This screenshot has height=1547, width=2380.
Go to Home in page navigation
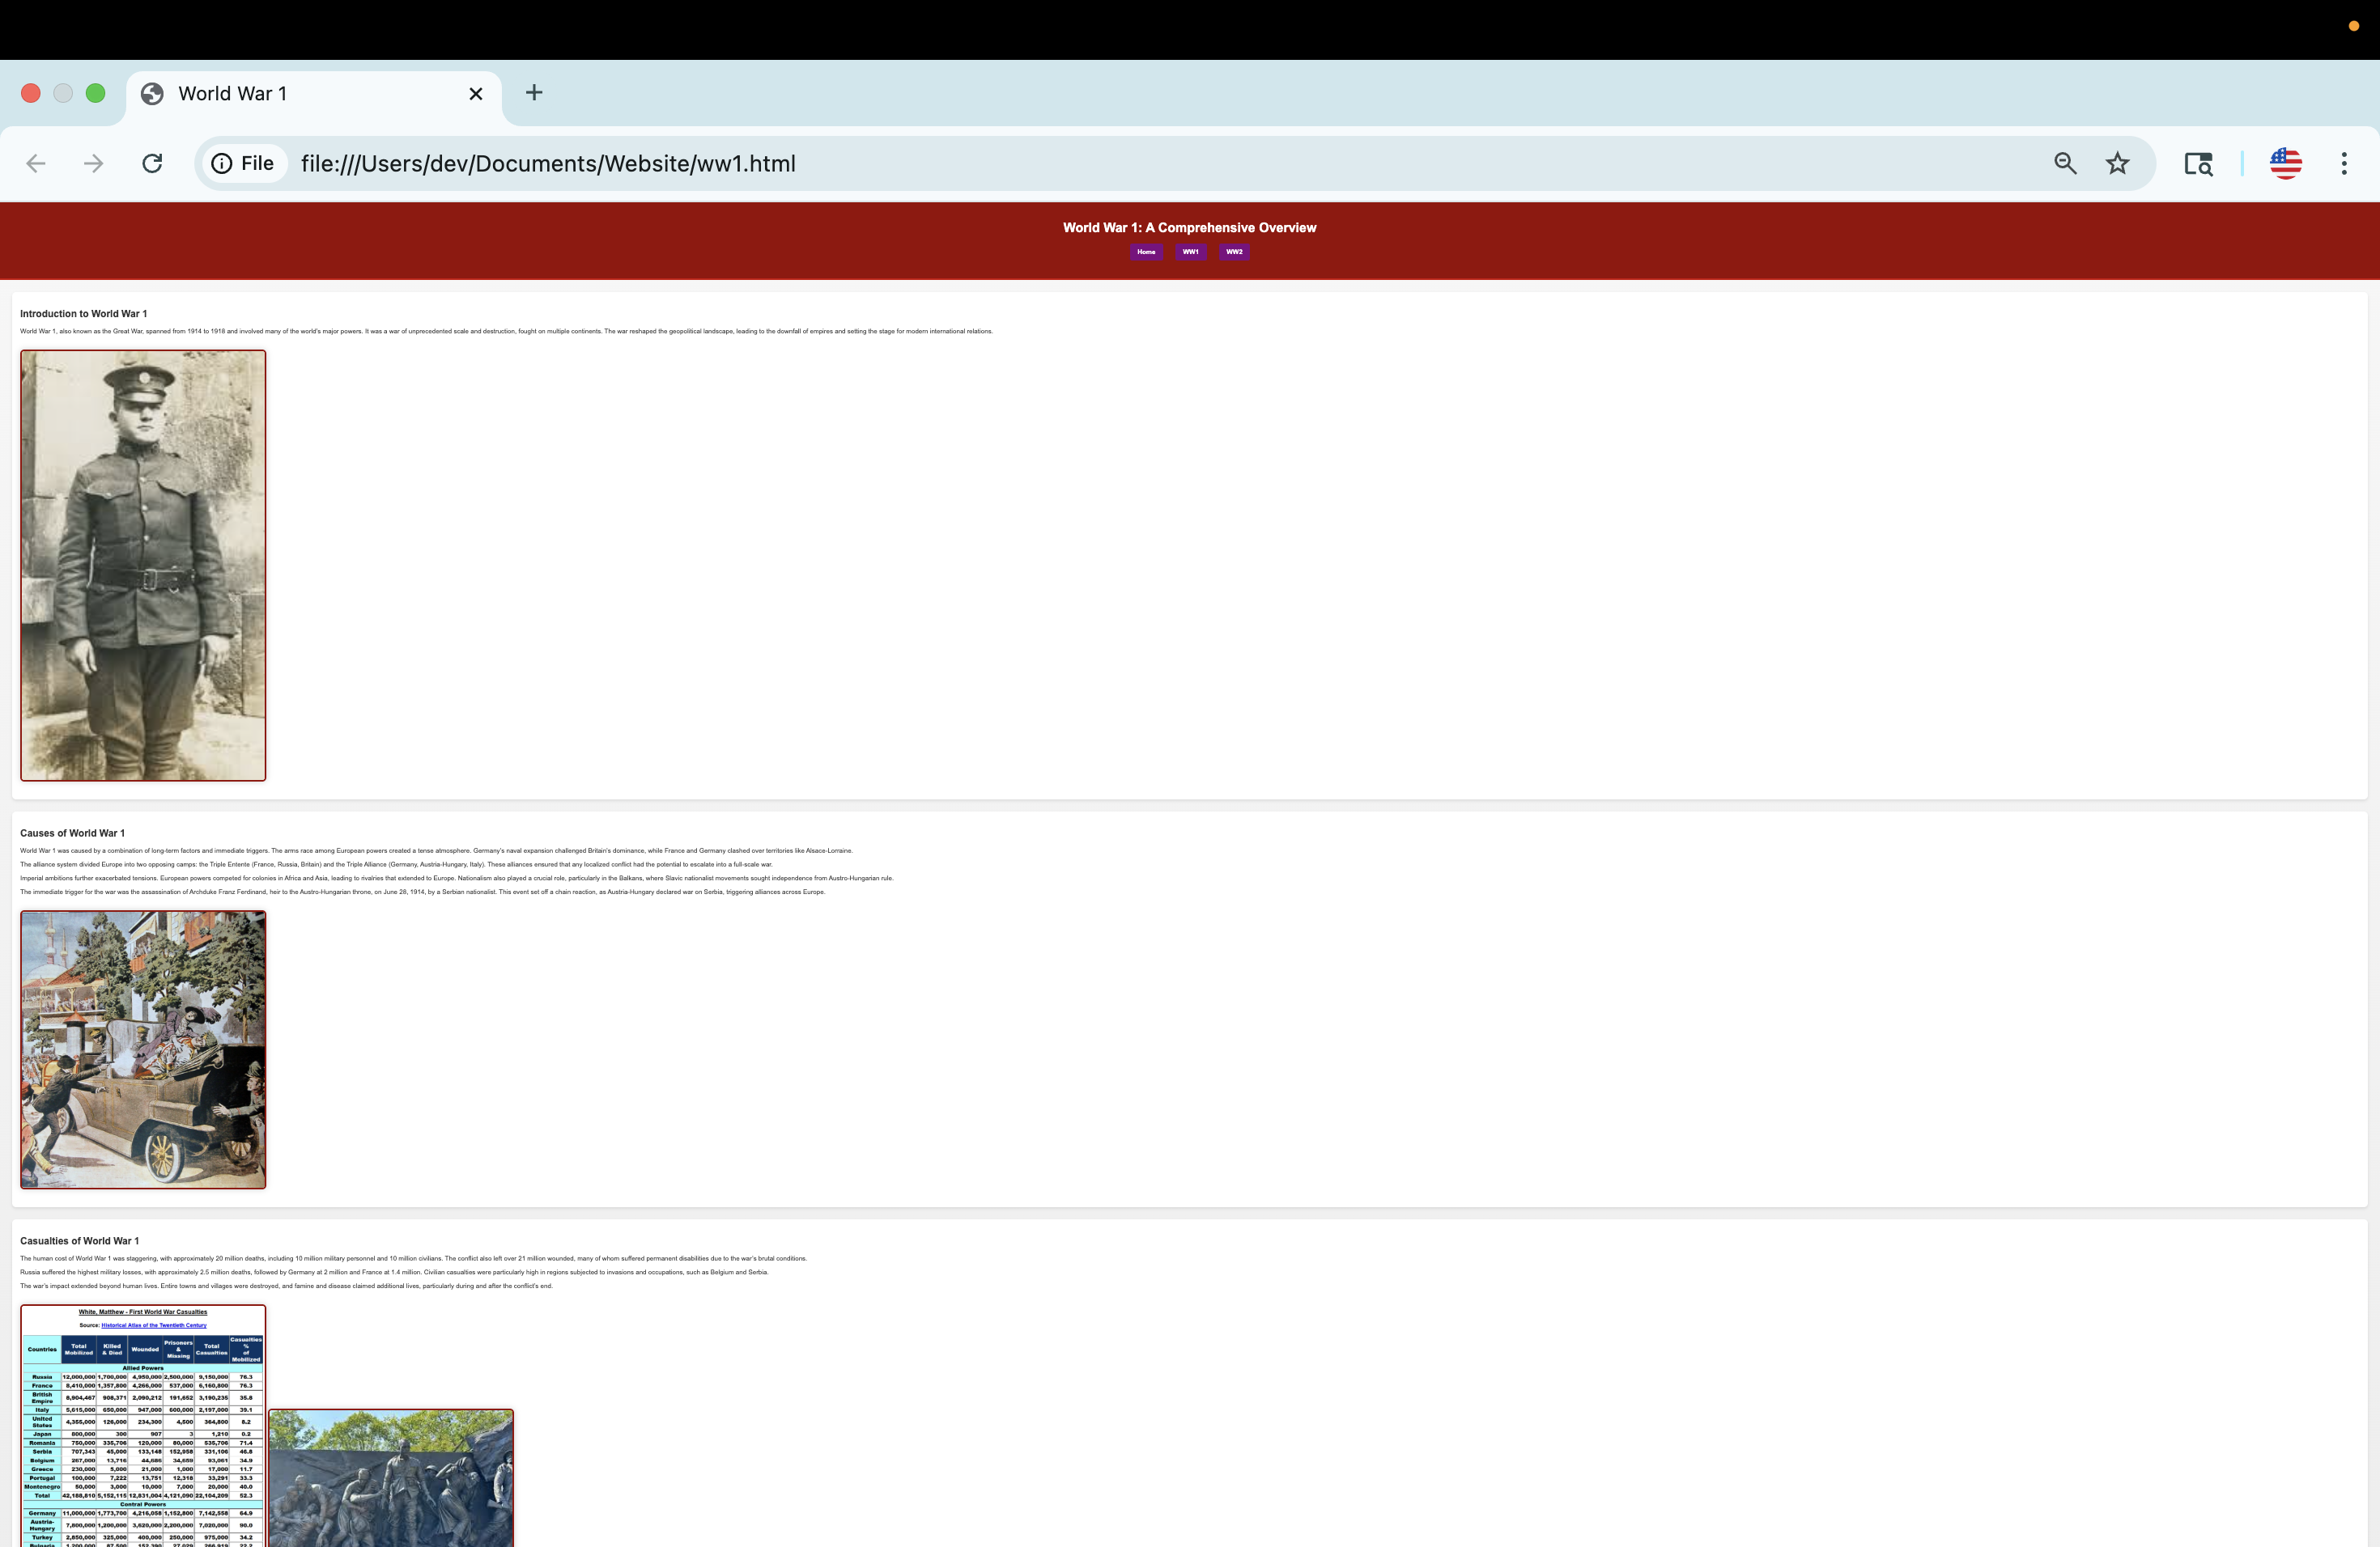[x=1146, y=252]
